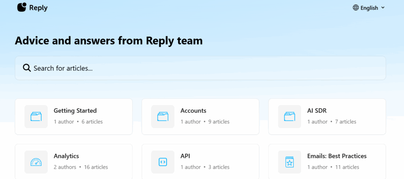404x179 pixels.
Task: Open Emails: Best Practices collection
Action: pos(327,162)
